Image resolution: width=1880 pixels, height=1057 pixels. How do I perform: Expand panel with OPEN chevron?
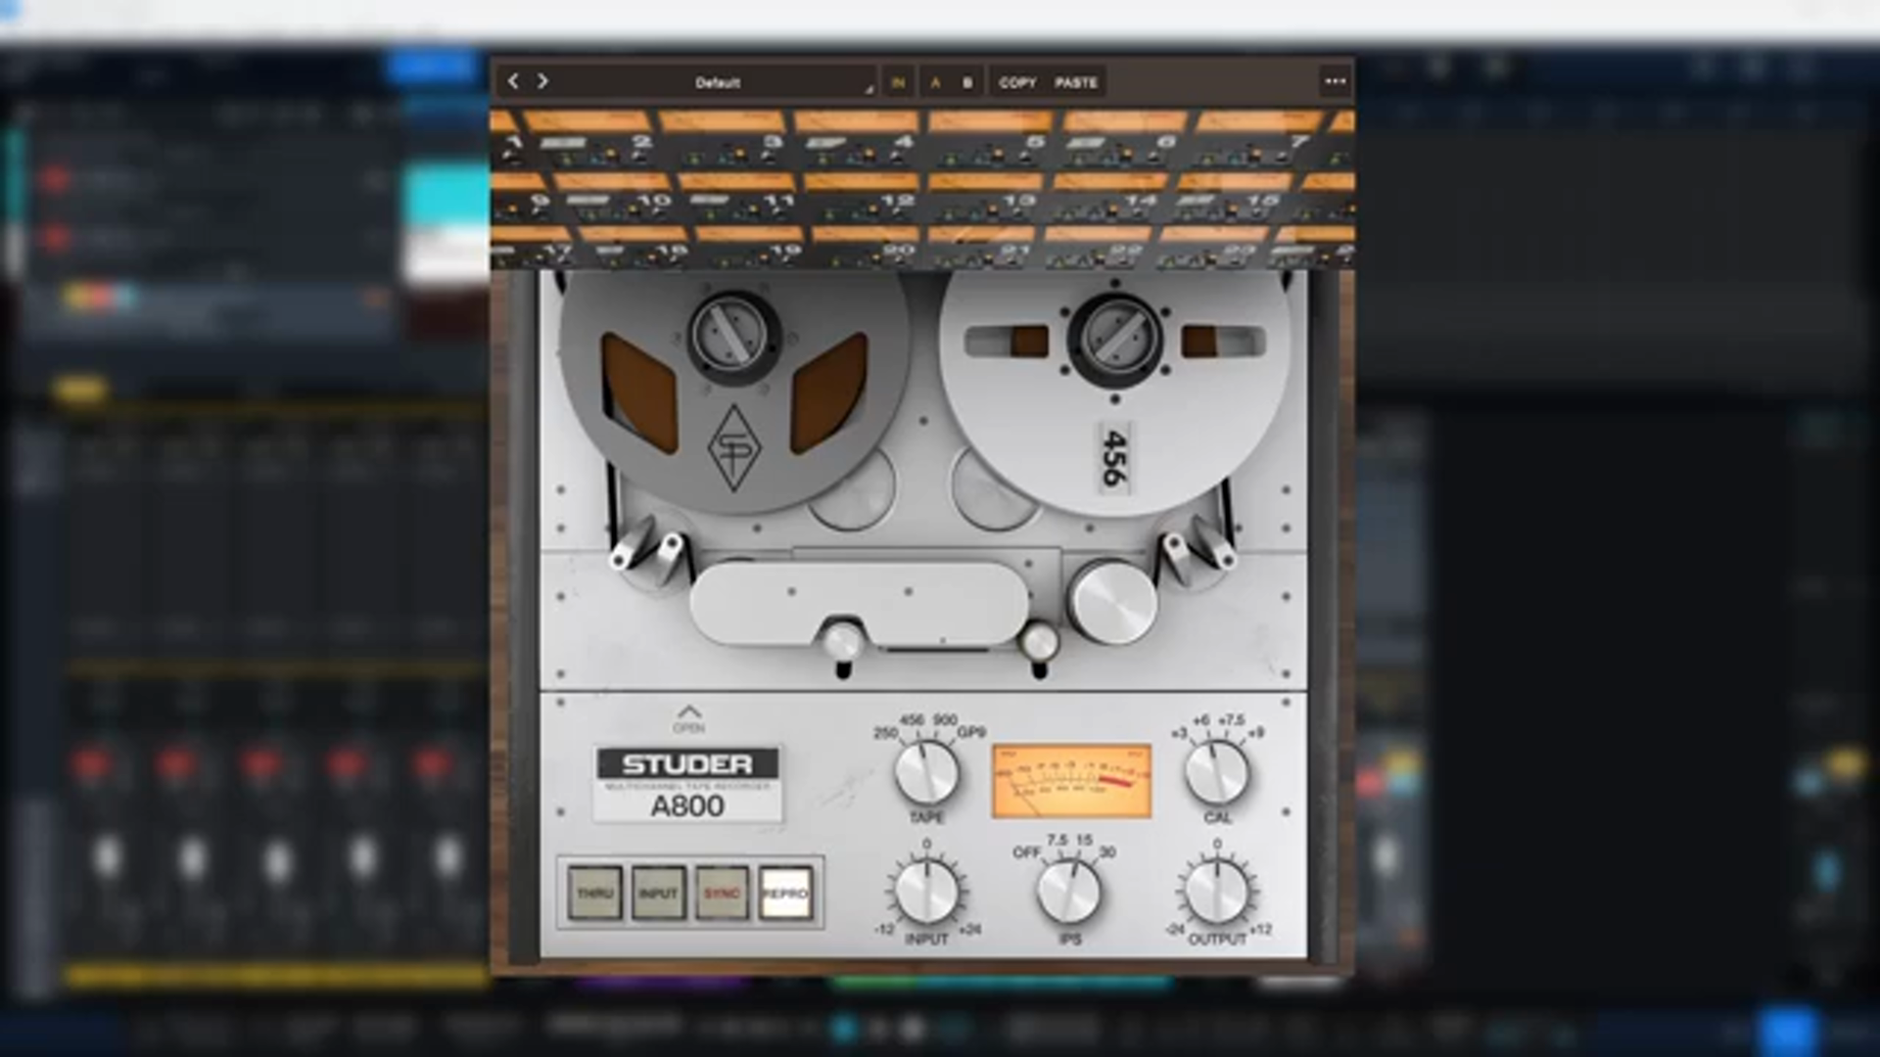[688, 717]
